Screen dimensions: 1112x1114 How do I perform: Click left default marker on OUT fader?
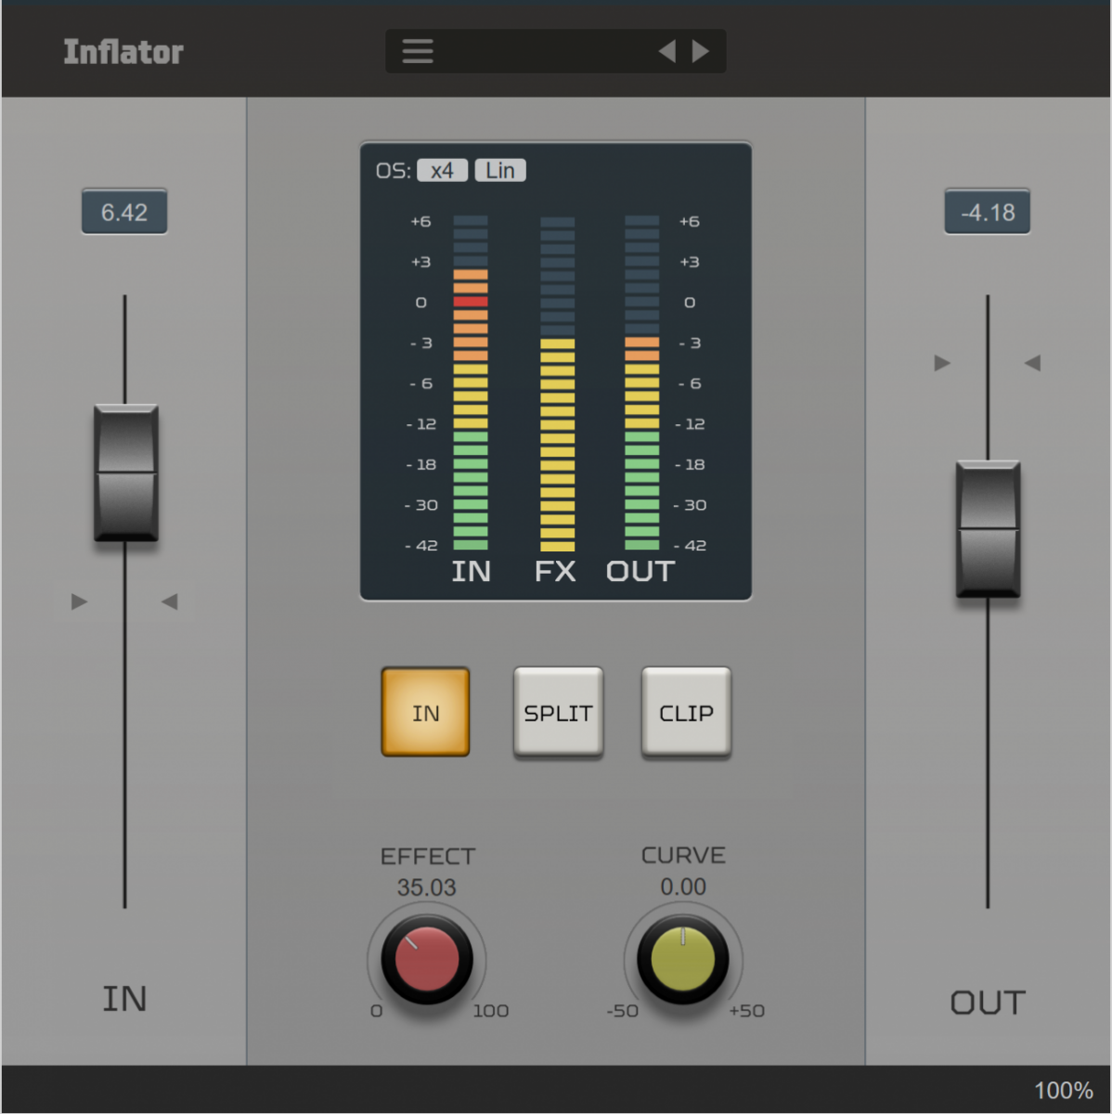tap(942, 363)
